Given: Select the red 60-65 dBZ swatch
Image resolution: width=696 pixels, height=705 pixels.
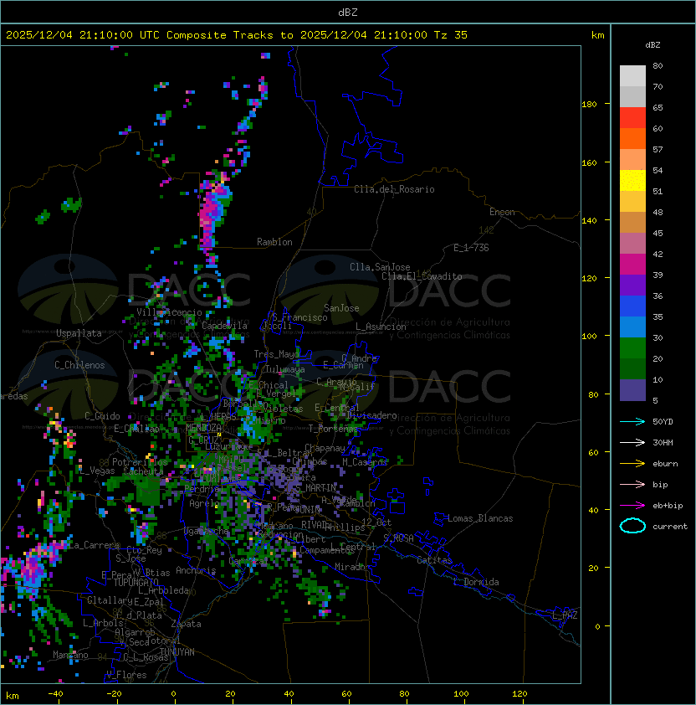Looking at the screenshot, I should click(x=632, y=118).
